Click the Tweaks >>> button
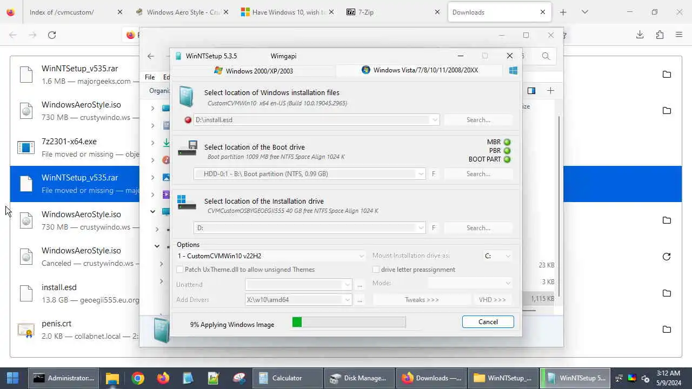This screenshot has width=692, height=389. (422, 300)
